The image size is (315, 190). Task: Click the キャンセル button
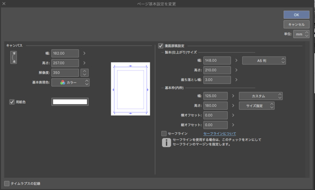pos(296,24)
